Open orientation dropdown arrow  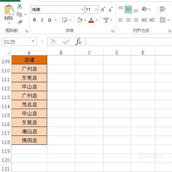[x=149, y=9]
